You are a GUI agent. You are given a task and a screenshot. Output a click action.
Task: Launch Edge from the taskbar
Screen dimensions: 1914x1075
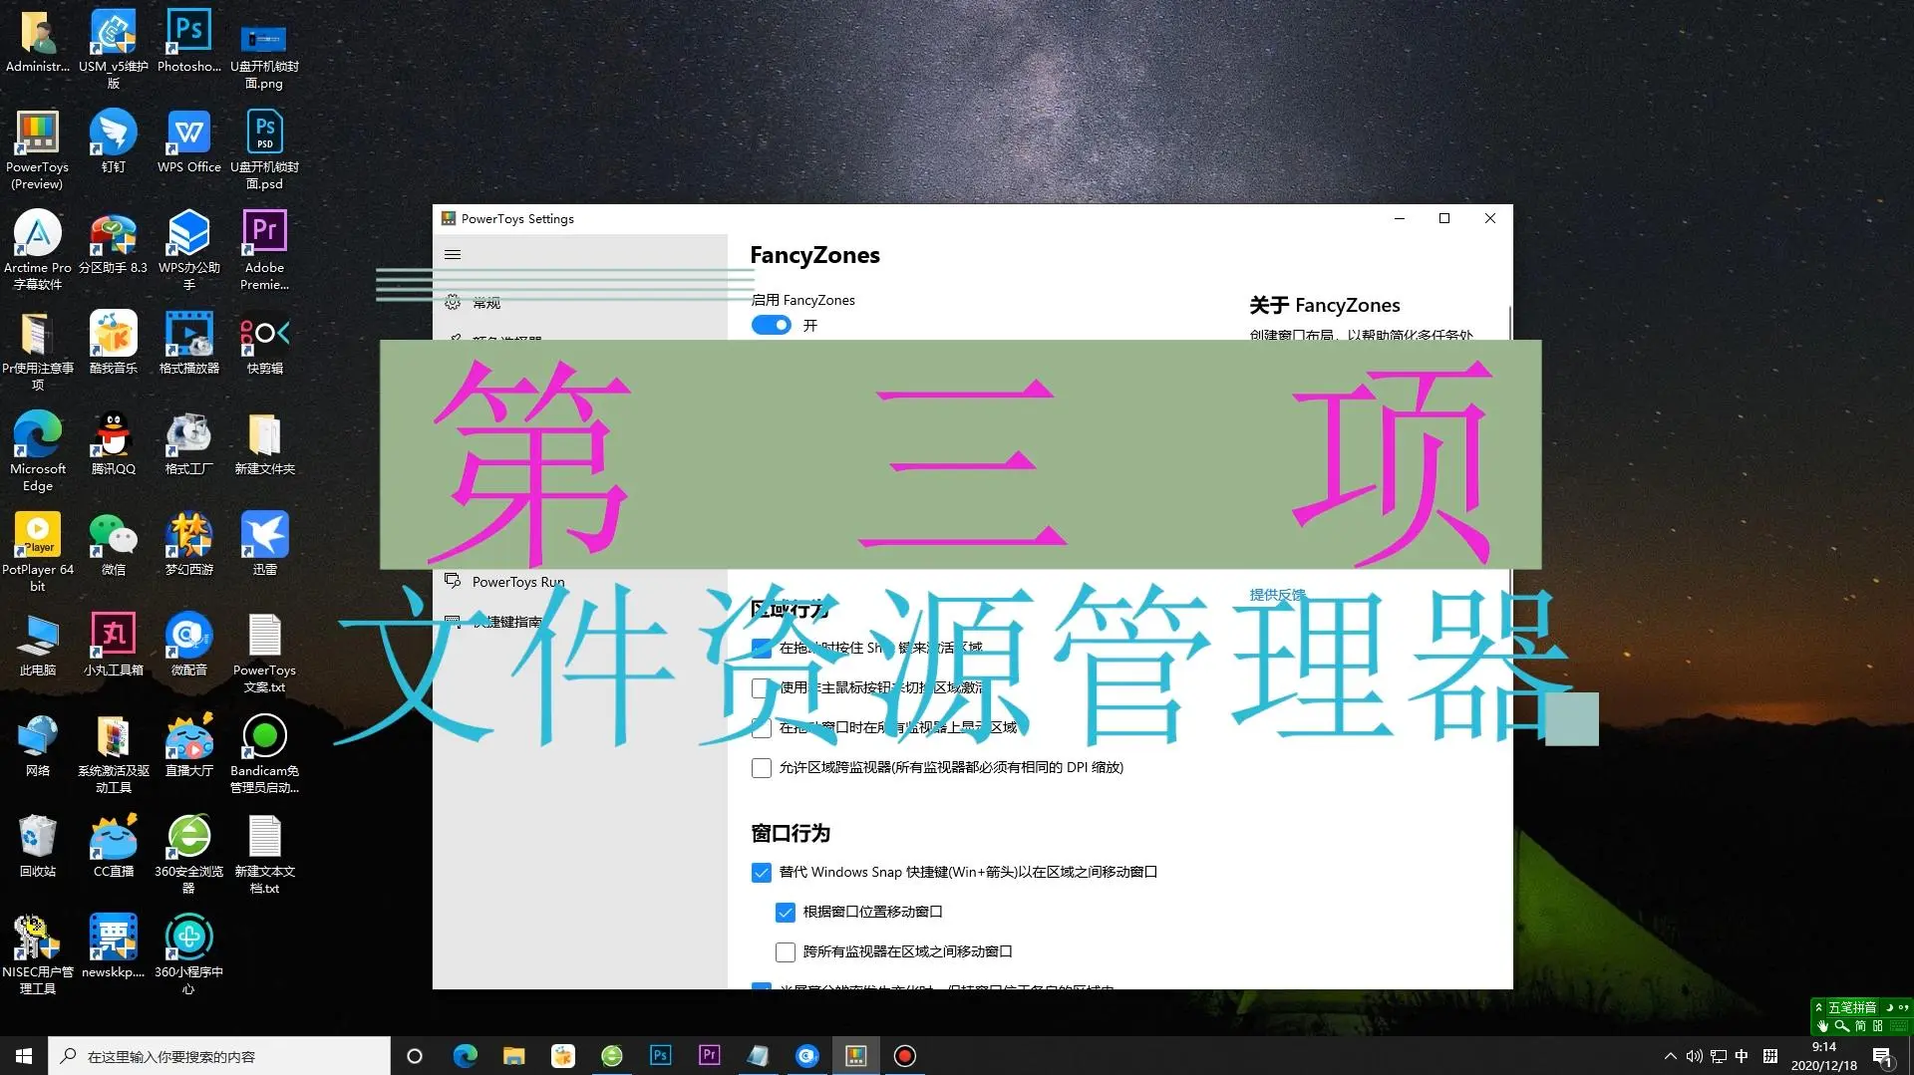pos(465,1056)
